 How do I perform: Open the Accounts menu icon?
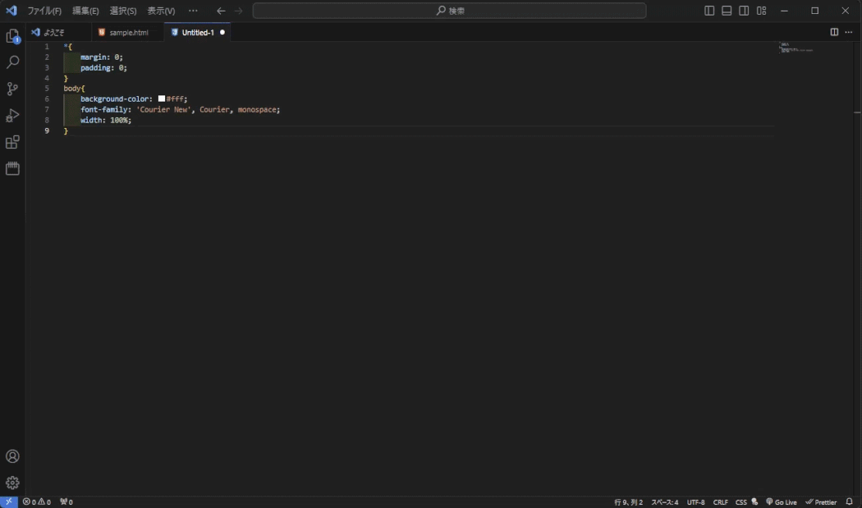tap(12, 456)
